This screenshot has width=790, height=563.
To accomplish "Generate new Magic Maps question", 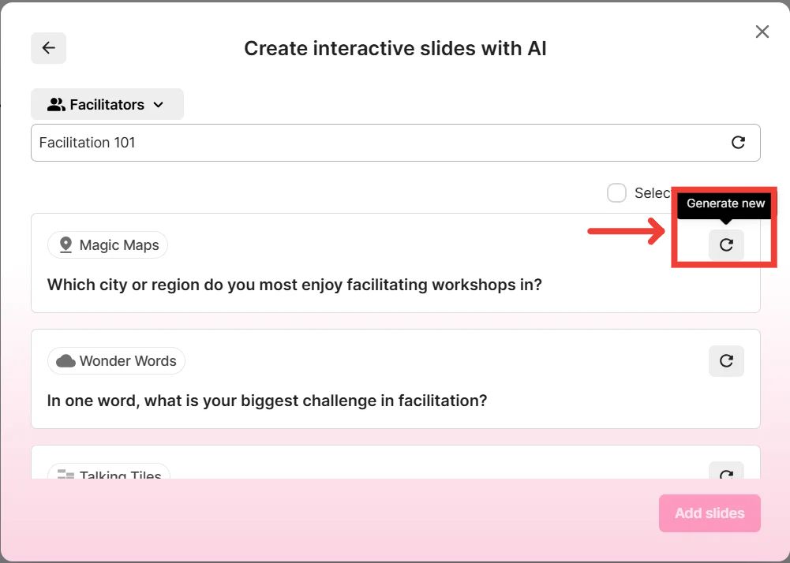I will click(726, 245).
